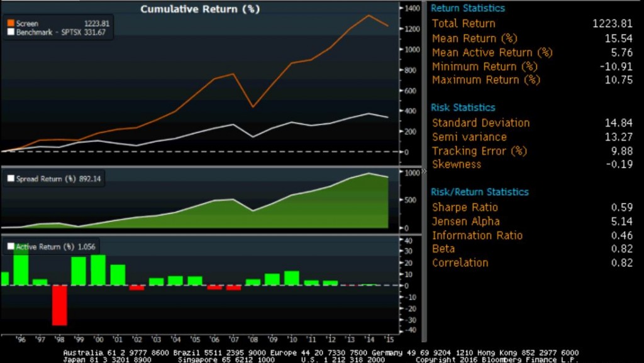Click the '15 year axis label
The width and height of the screenshot is (644, 363).
pyautogui.click(x=391, y=337)
